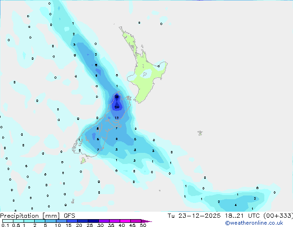Click the "0.5" legend scale label
Screen dimensions: 293x227
coord(16,225)
